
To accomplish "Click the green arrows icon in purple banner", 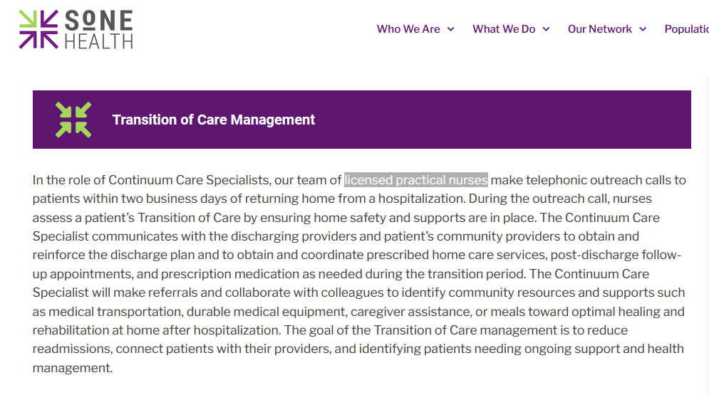I will (73, 120).
